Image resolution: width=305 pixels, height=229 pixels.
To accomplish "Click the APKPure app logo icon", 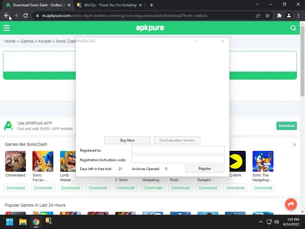I will click(x=9, y=126).
